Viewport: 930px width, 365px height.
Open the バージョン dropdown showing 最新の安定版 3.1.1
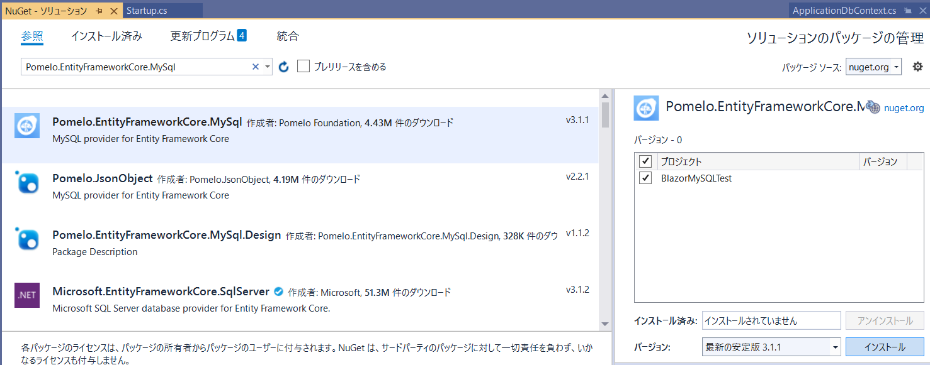pyautogui.click(x=771, y=346)
